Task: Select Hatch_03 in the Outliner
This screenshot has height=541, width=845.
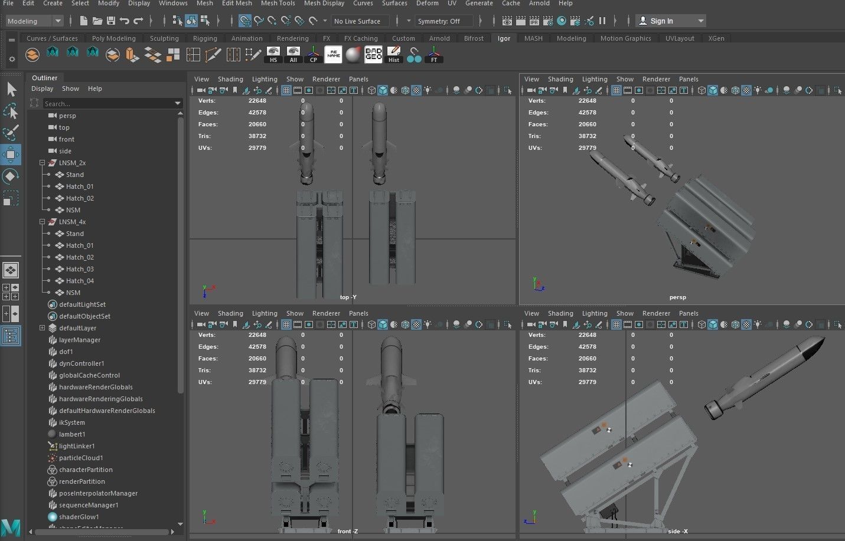Action: pos(80,269)
